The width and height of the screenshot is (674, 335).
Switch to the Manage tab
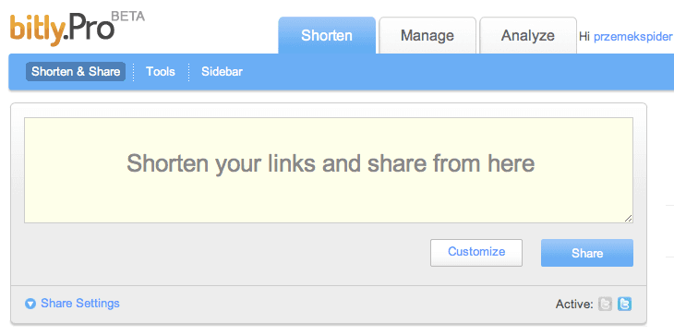[427, 35]
